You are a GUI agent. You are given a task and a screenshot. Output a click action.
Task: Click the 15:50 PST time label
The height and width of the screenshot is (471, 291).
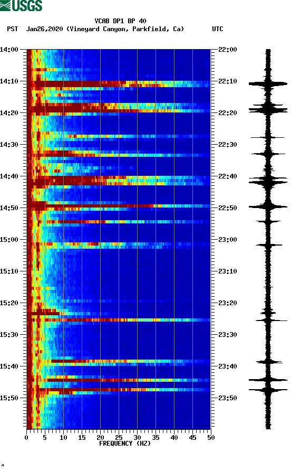point(9,398)
